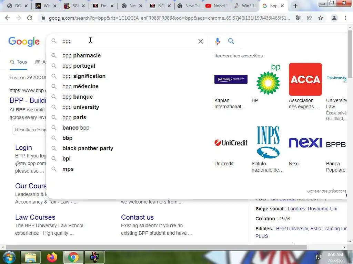Click the taskbar clock showing 8:50 AM

click(x=335, y=257)
